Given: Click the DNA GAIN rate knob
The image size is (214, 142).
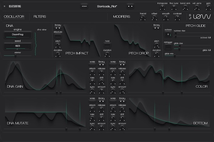Looking at the screenshot, I should 92,82.
